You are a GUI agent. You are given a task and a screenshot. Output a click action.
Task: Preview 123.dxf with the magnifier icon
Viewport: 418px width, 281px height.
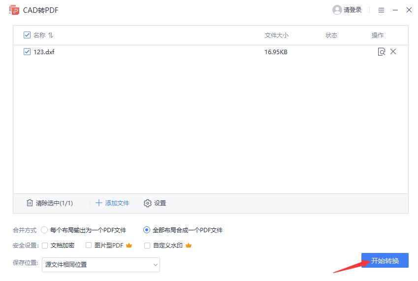click(x=382, y=52)
